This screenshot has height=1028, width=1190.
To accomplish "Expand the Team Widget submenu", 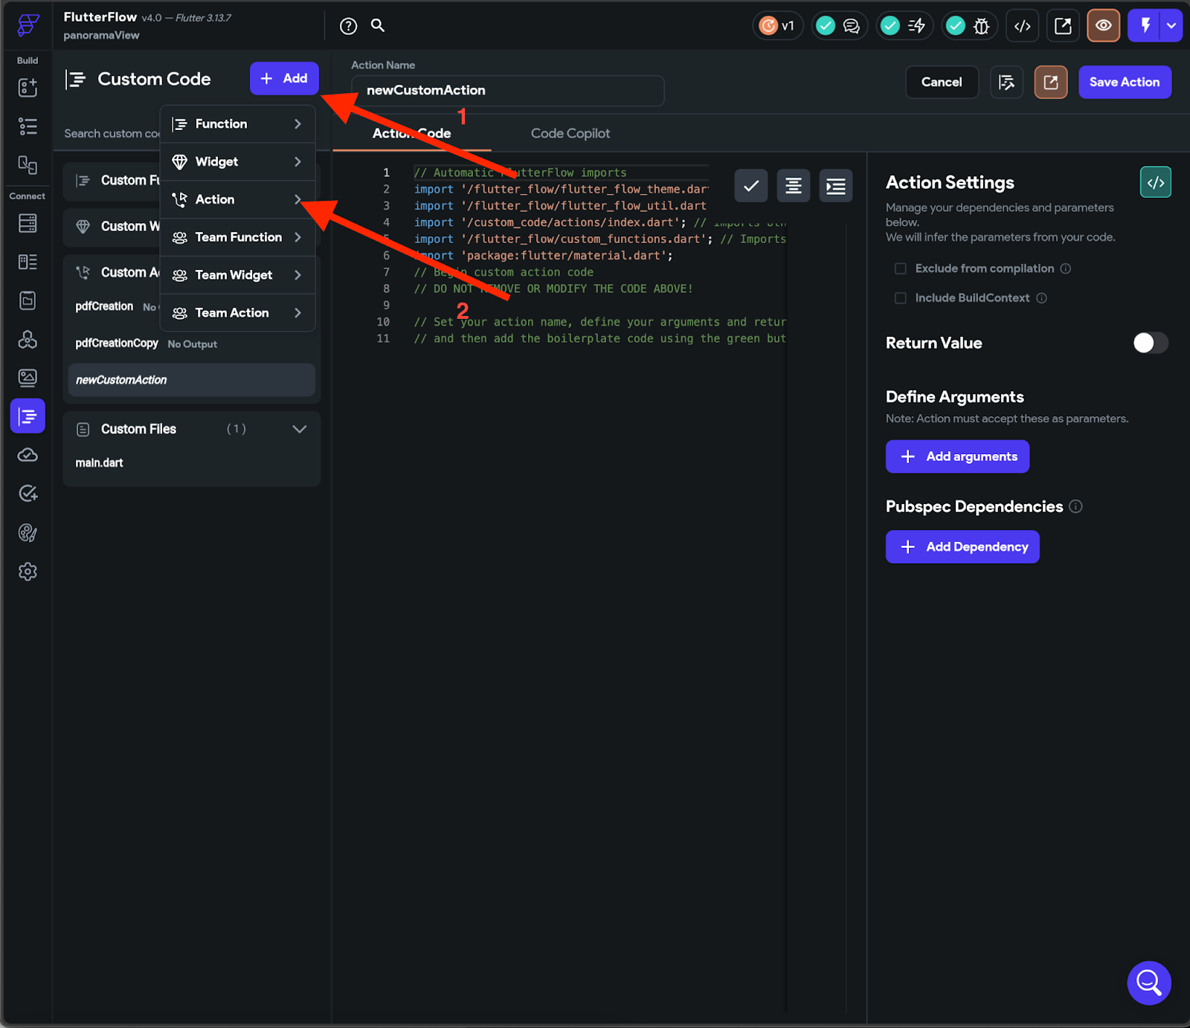I will [x=238, y=275].
